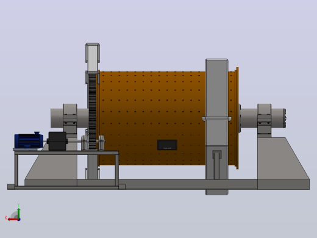Image resolution: width=317 pixels, height=238 pixels.
Task: Select the black gearbox next to the motor
Action: coord(57,141)
